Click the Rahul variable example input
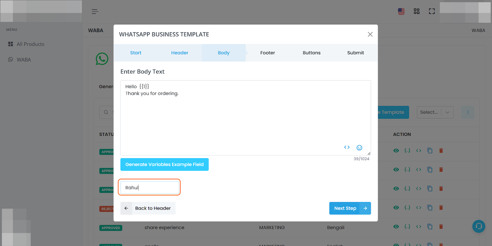The image size is (492, 246). [x=150, y=188]
